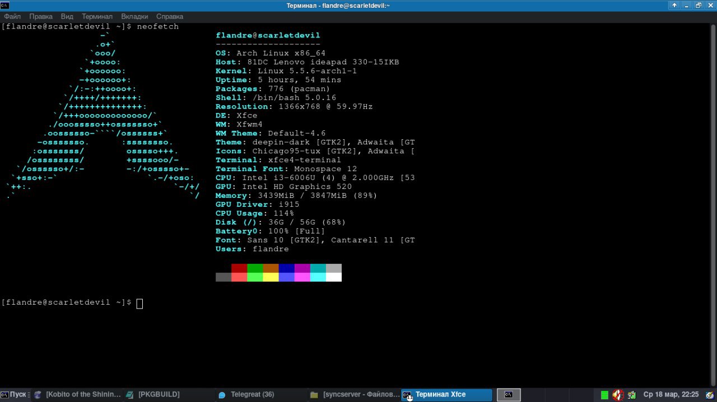Click the 'Uptime: 5 hours, 54 mins' line
The height and width of the screenshot is (402, 717).
278,80
